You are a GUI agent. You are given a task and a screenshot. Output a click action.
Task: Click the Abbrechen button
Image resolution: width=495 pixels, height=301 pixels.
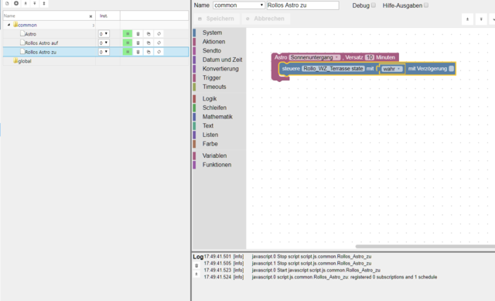pos(265,19)
